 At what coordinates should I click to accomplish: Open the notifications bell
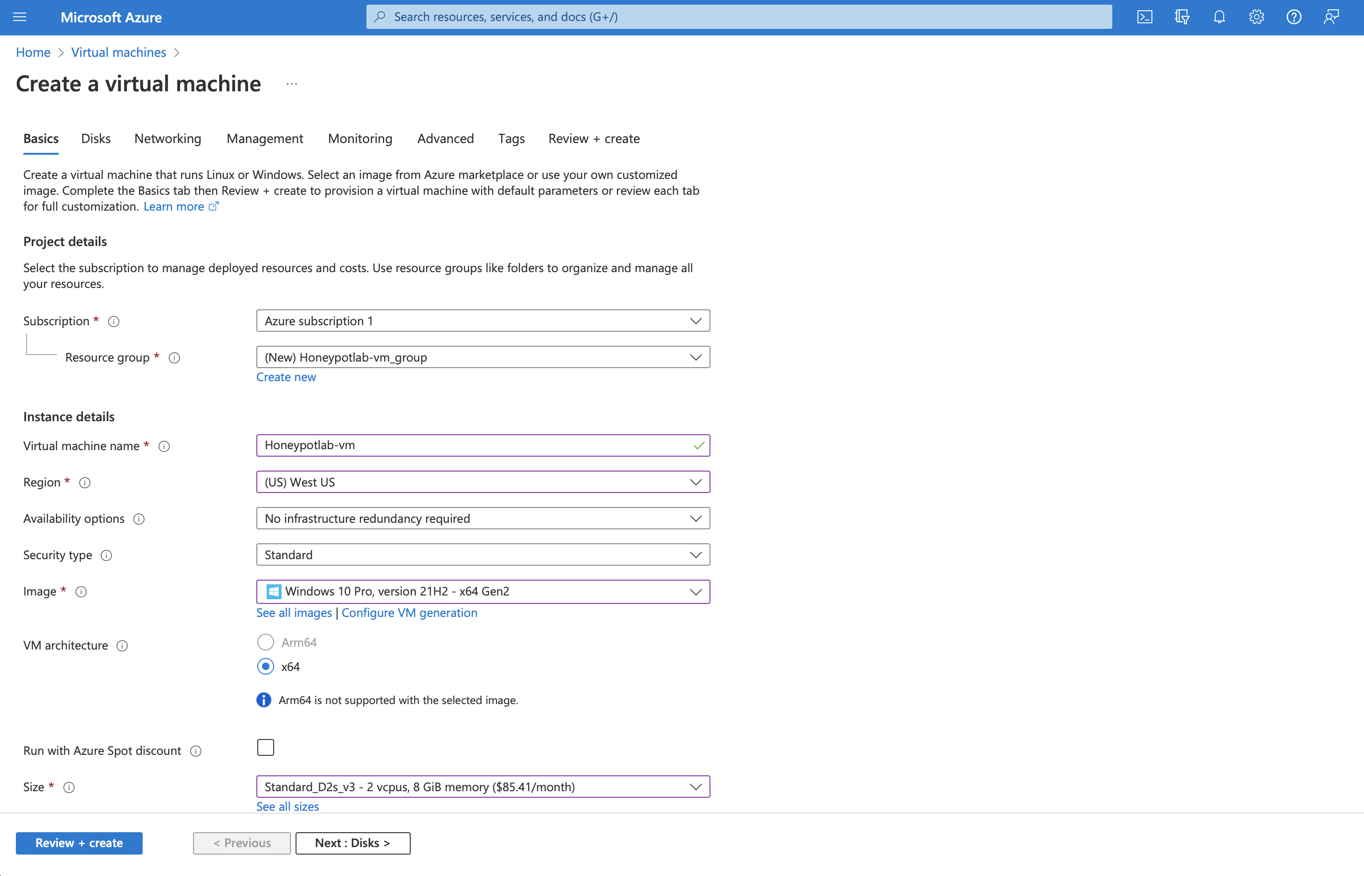click(1219, 17)
